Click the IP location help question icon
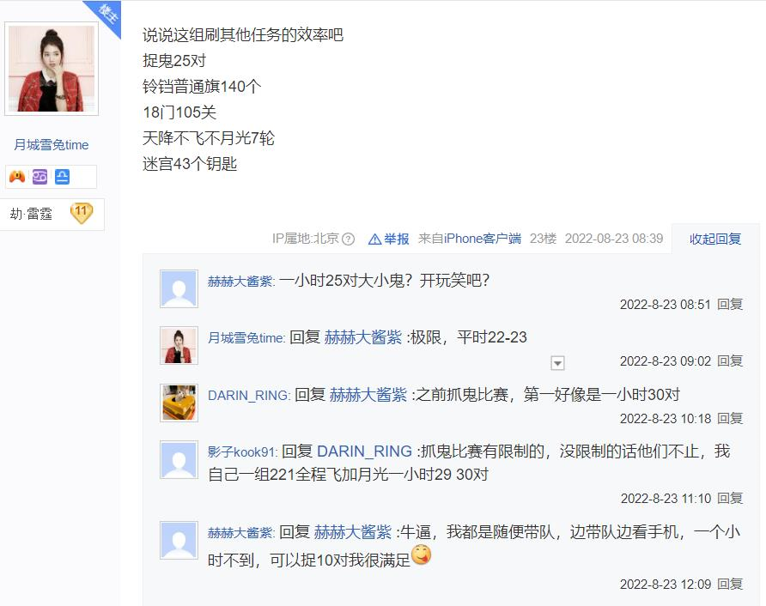766x606 pixels. coord(349,239)
